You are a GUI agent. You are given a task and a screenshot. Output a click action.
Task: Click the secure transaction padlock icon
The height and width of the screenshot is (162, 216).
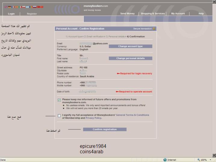pos(154,29)
